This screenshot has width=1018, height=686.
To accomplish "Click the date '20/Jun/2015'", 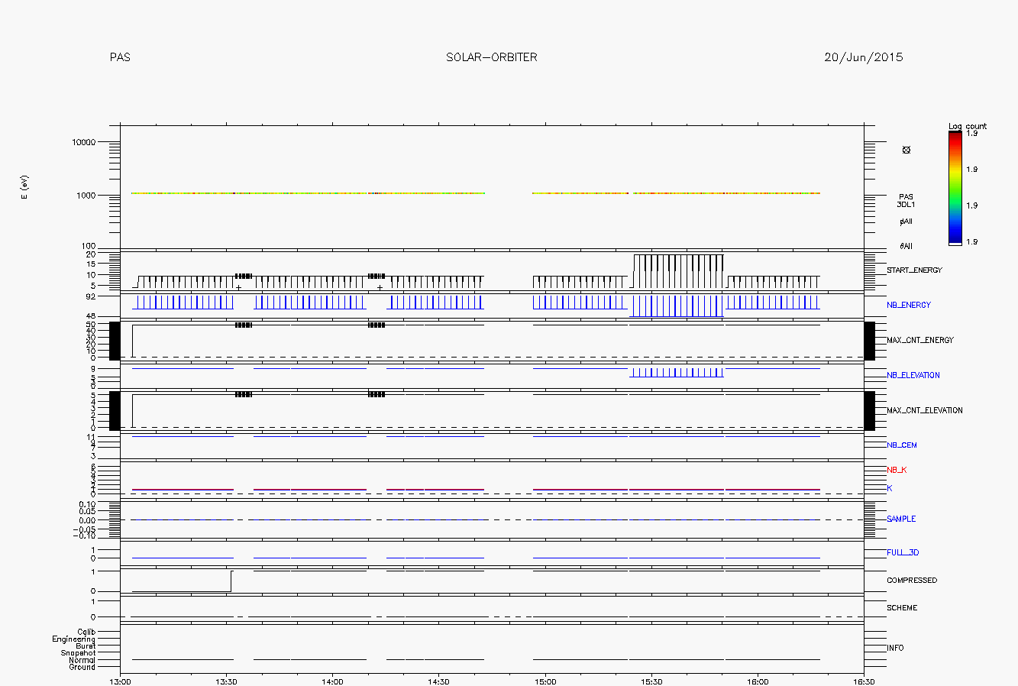I will 864,57.
